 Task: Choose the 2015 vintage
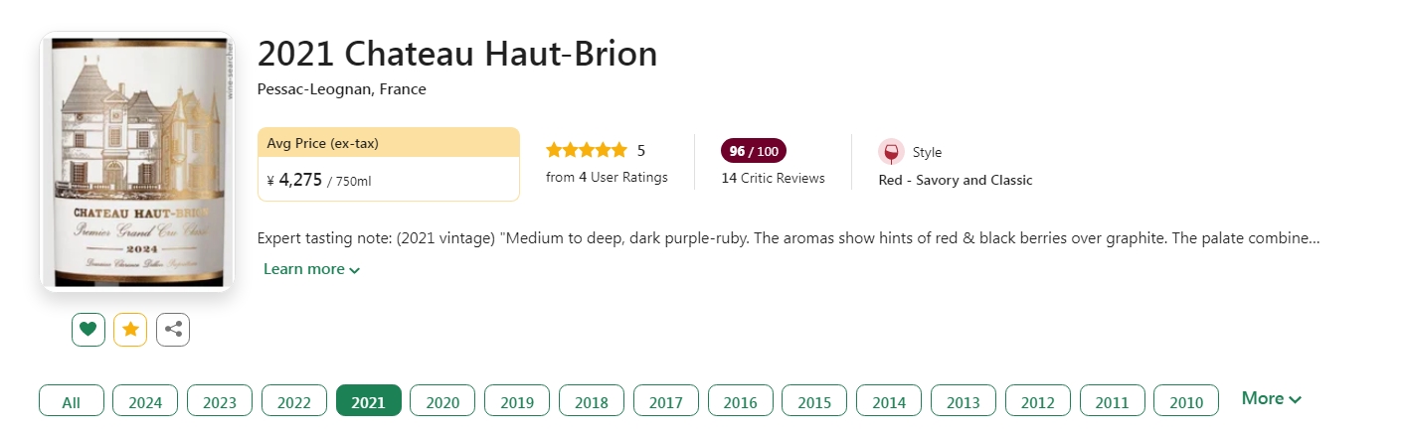pos(814,401)
